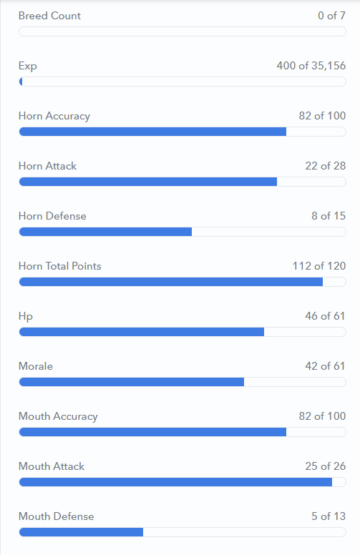360x555 pixels.
Task: Click the Morale progress bar
Action: (x=183, y=382)
